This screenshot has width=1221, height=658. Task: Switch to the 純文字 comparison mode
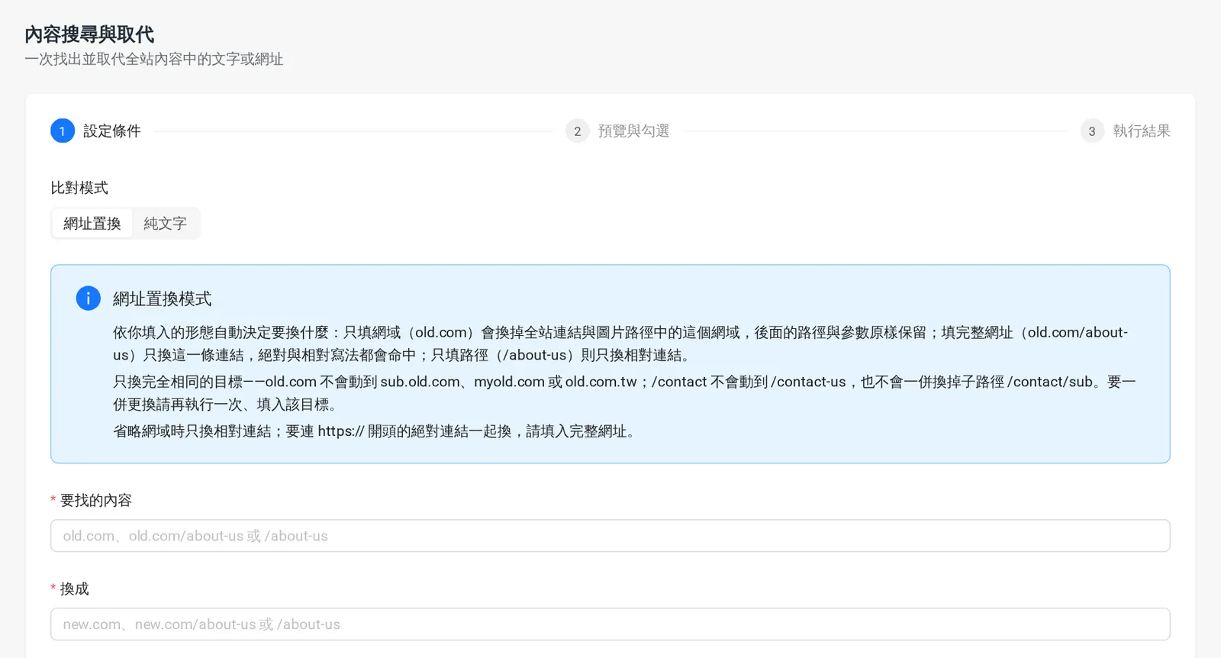pos(165,224)
